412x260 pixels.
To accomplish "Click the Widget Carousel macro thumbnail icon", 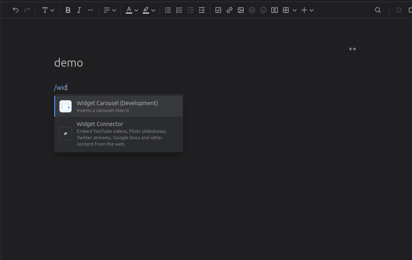I will coord(66,106).
